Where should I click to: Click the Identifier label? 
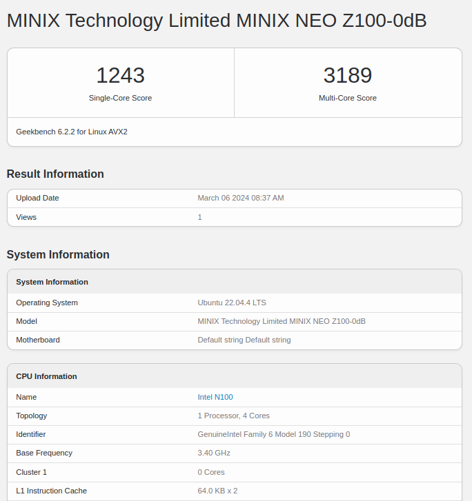click(x=31, y=434)
